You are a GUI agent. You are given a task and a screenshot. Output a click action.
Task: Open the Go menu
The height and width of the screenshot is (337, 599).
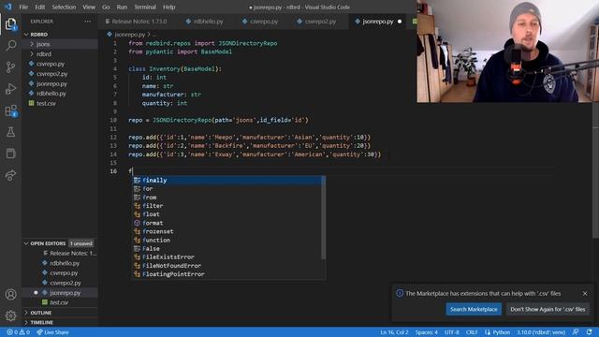106,7
